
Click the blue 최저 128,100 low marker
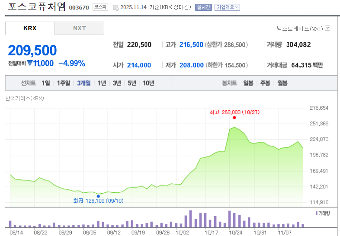point(98,196)
